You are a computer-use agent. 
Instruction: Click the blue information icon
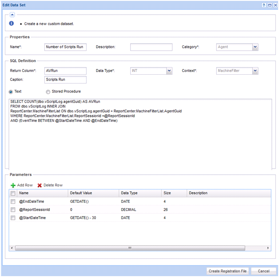12,23
